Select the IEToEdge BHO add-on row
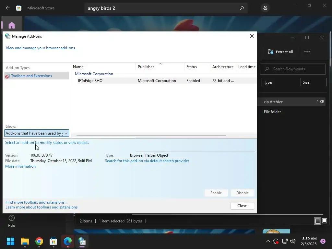This screenshot has width=332, height=249. [x=167, y=81]
